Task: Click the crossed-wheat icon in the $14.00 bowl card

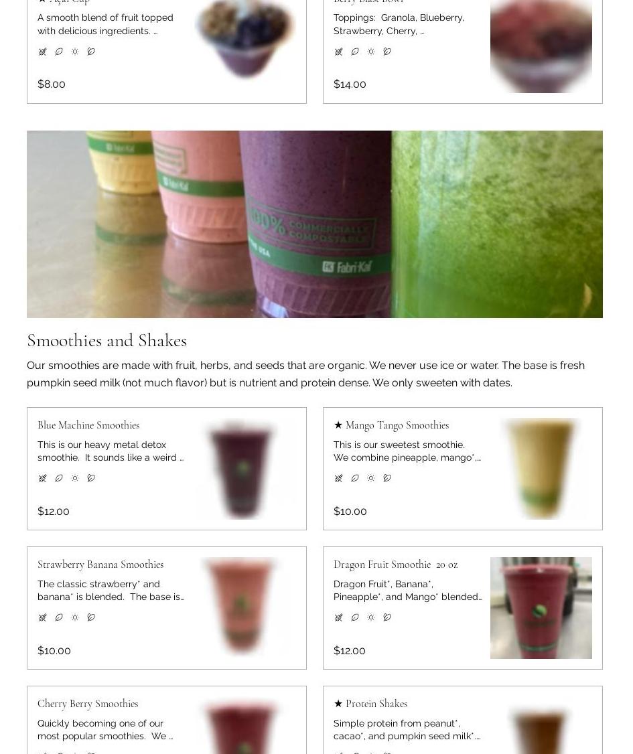Action: click(339, 52)
